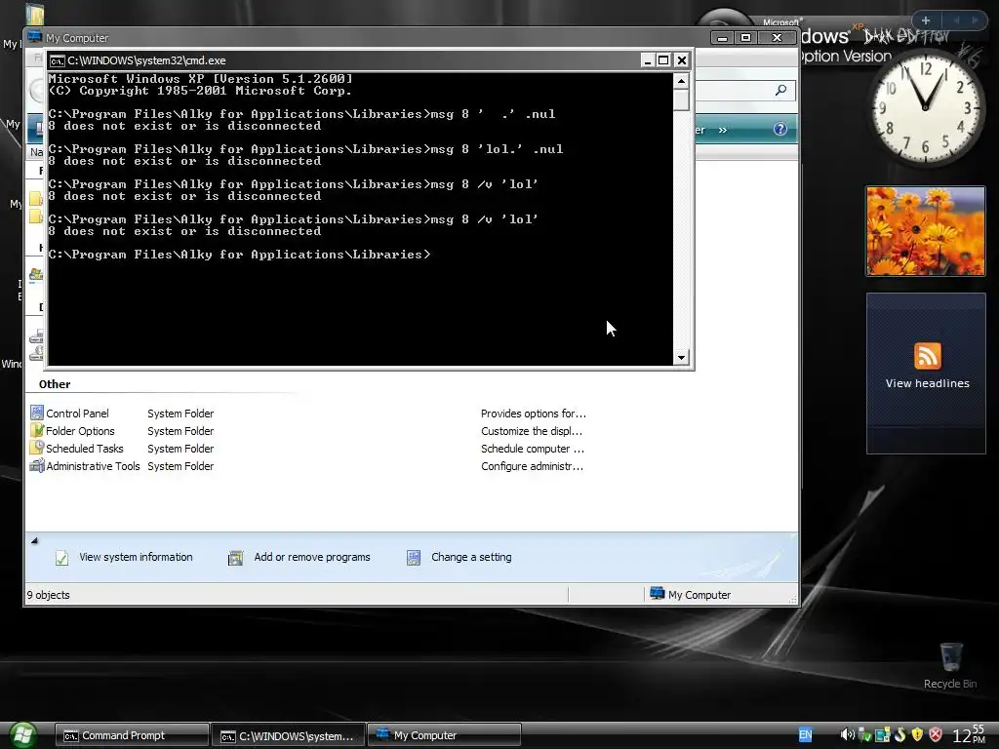Click the sidebar gadgets tray icon
This screenshot has width=999, height=749.
click(882, 735)
